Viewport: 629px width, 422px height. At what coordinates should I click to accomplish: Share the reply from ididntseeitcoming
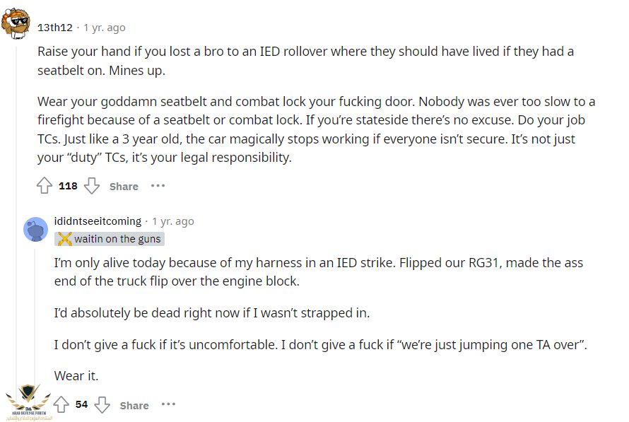[134, 405]
